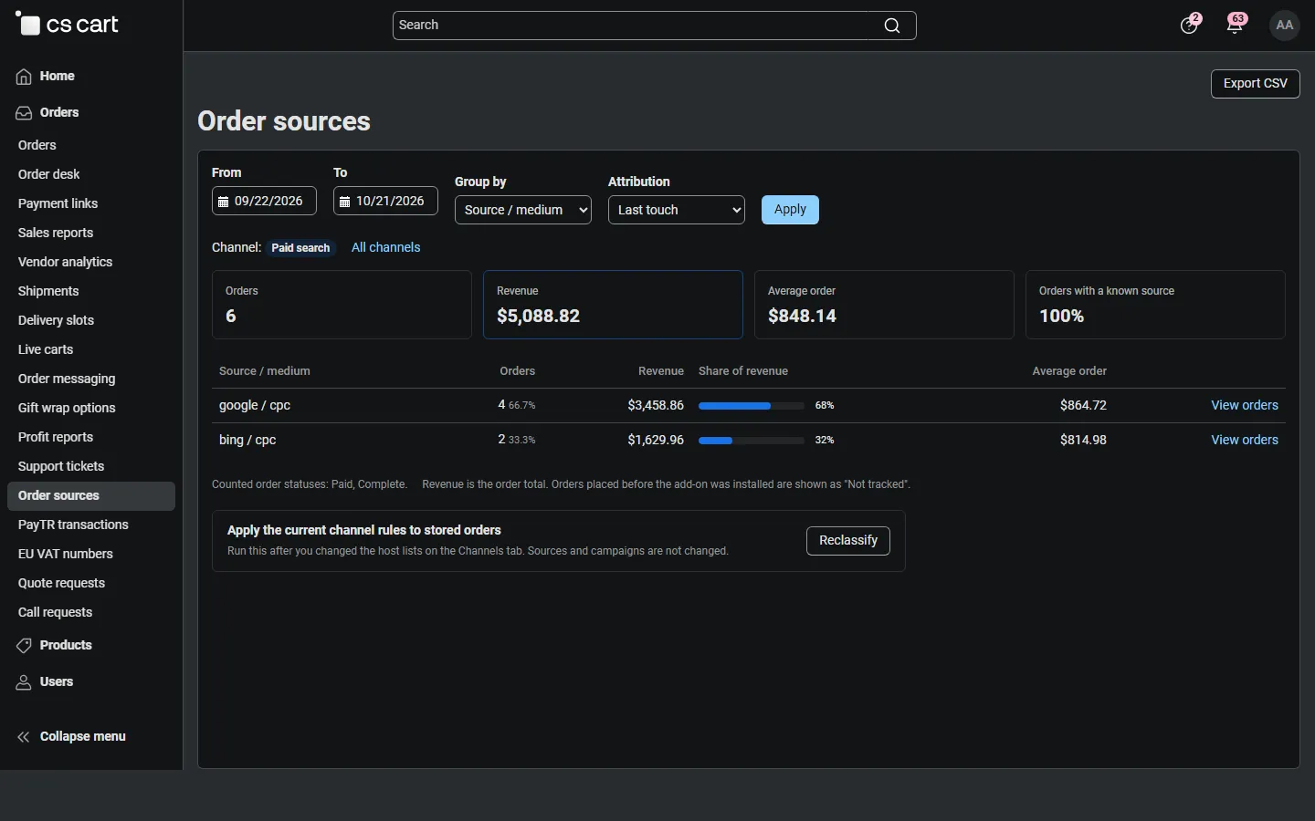Open Live carts page
The height and width of the screenshot is (821, 1315).
tap(46, 349)
